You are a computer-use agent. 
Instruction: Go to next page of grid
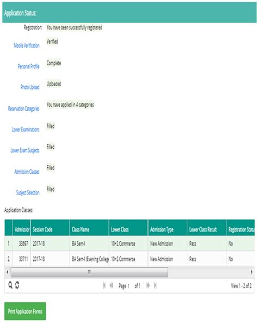click(x=148, y=285)
